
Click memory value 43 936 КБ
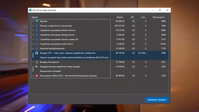(120, 67)
